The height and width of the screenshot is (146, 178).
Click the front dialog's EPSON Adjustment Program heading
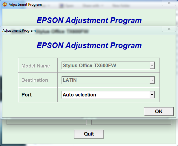[x=89, y=45]
